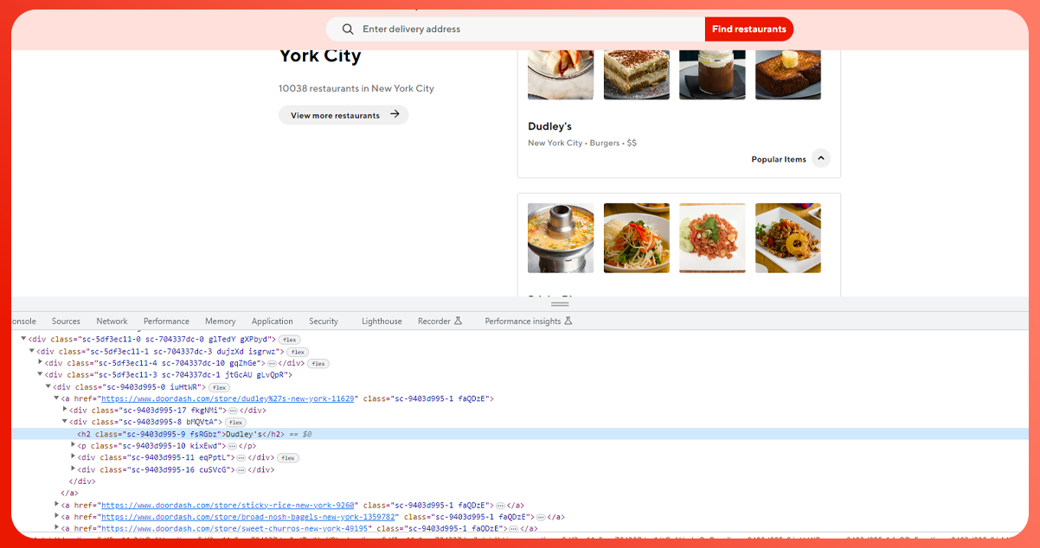Click the Find restaurants button

[x=748, y=29]
